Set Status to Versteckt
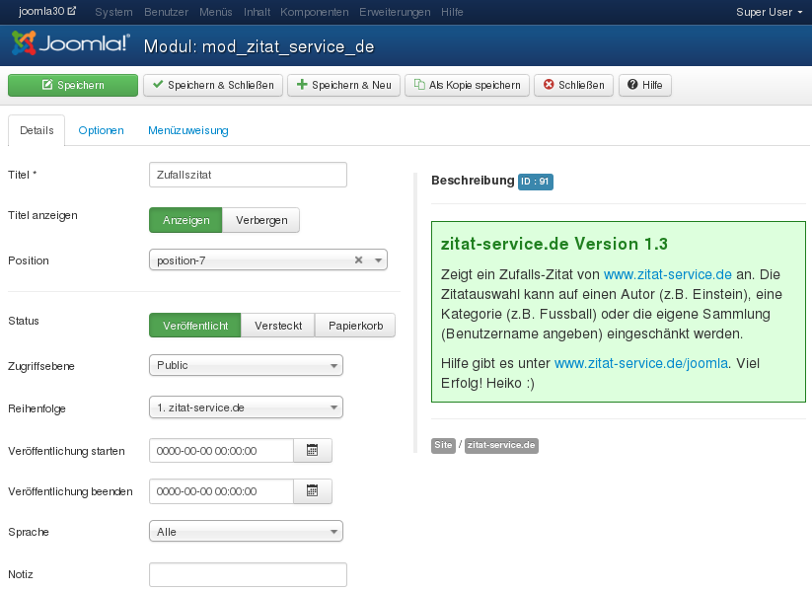 [x=278, y=326]
